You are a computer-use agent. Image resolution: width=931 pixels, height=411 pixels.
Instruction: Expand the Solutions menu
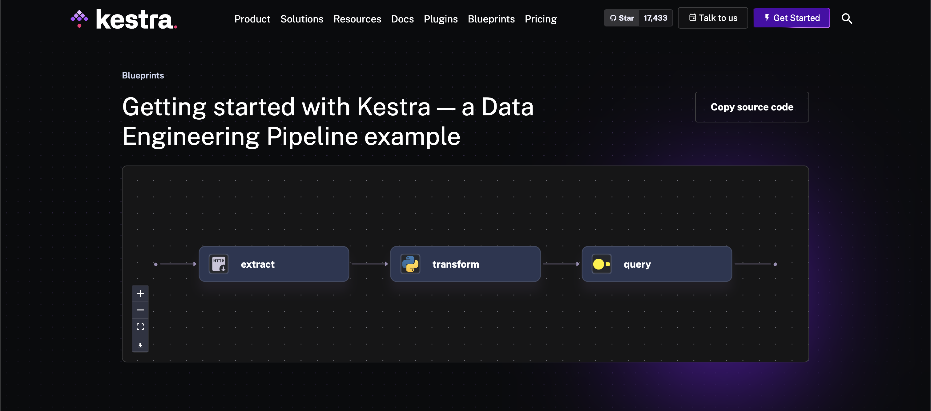click(302, 19)
